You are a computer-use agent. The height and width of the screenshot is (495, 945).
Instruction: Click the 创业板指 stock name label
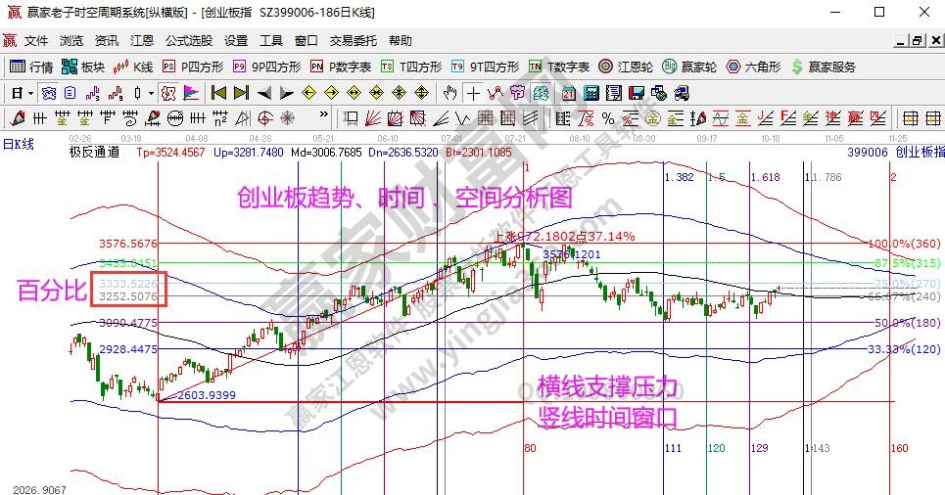[x=921, y=153]
